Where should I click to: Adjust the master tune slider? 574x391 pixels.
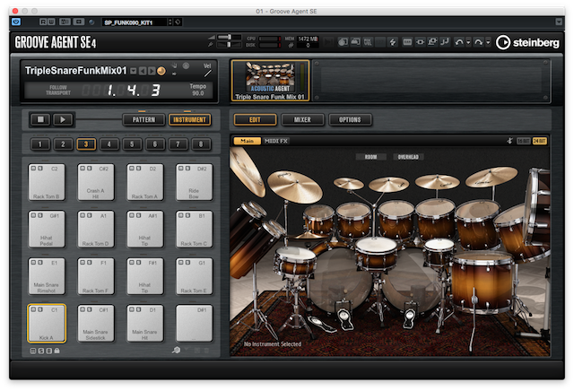pyautogui.click(x=230, y=45)
